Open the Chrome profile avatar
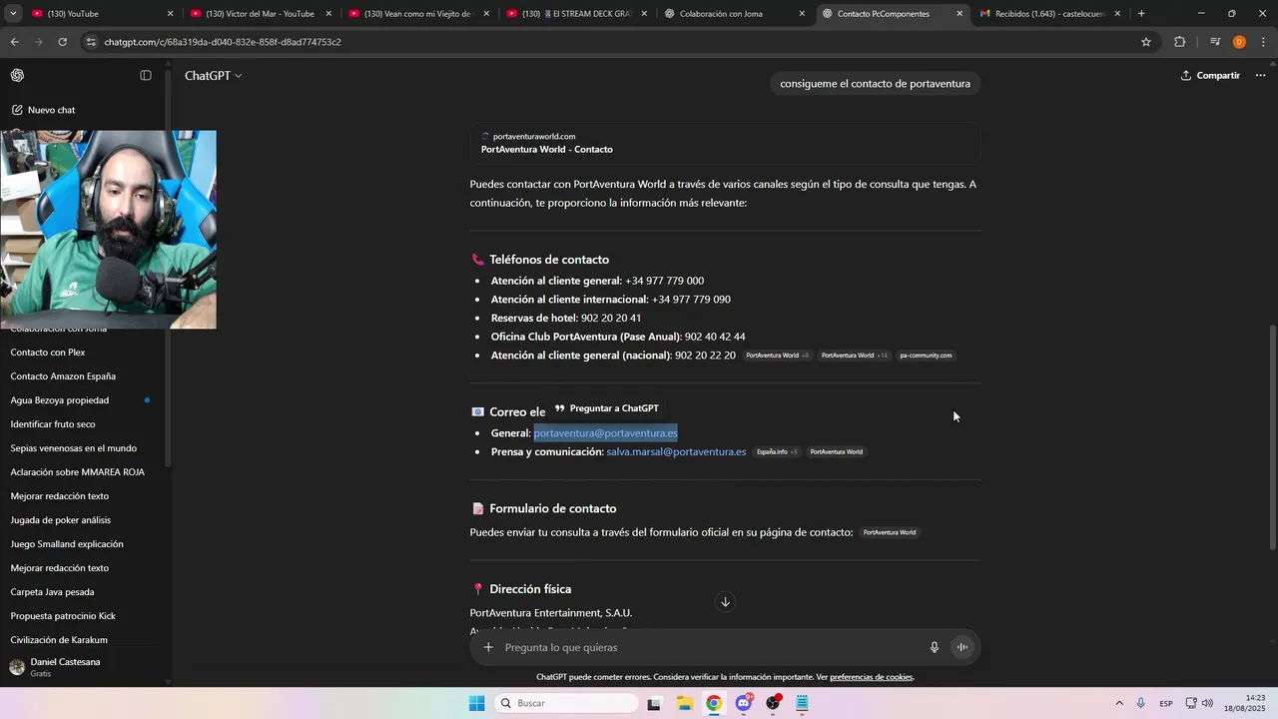Viewport: 1278px width, 719px height. [x=1239, y=42]
